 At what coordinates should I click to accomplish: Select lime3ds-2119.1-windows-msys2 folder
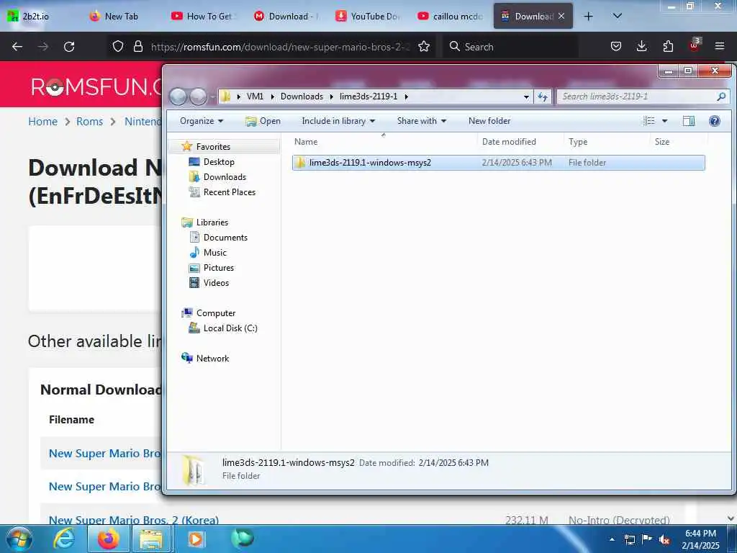(498, 163)
